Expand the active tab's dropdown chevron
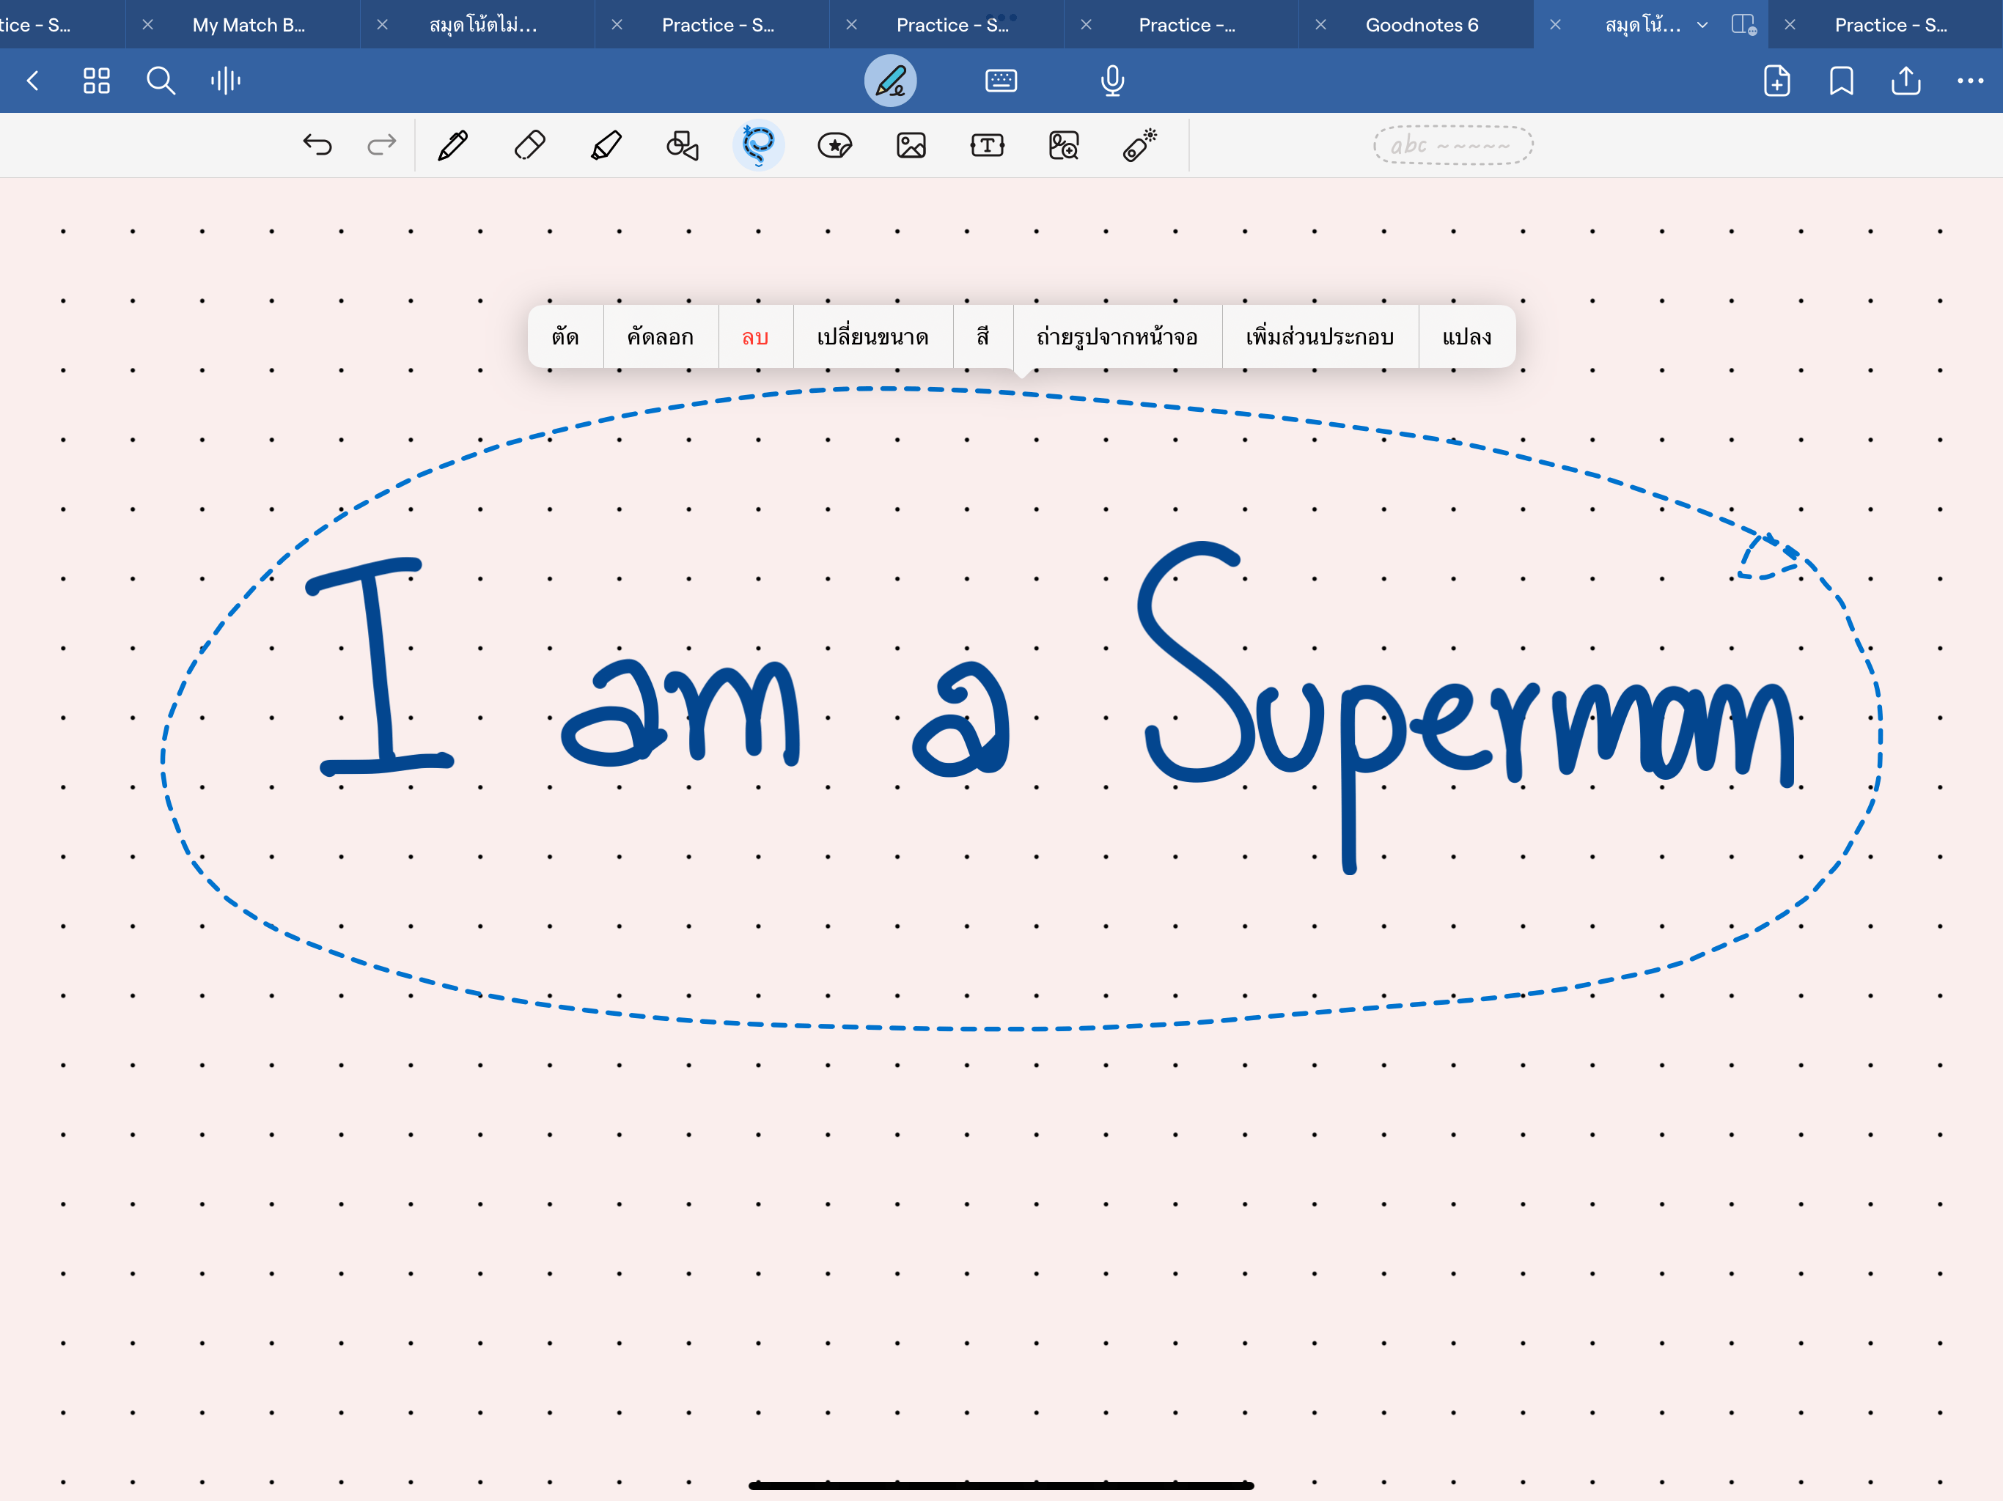This screenshot has height=1501, width=2003. click(x=1702, y=26)
